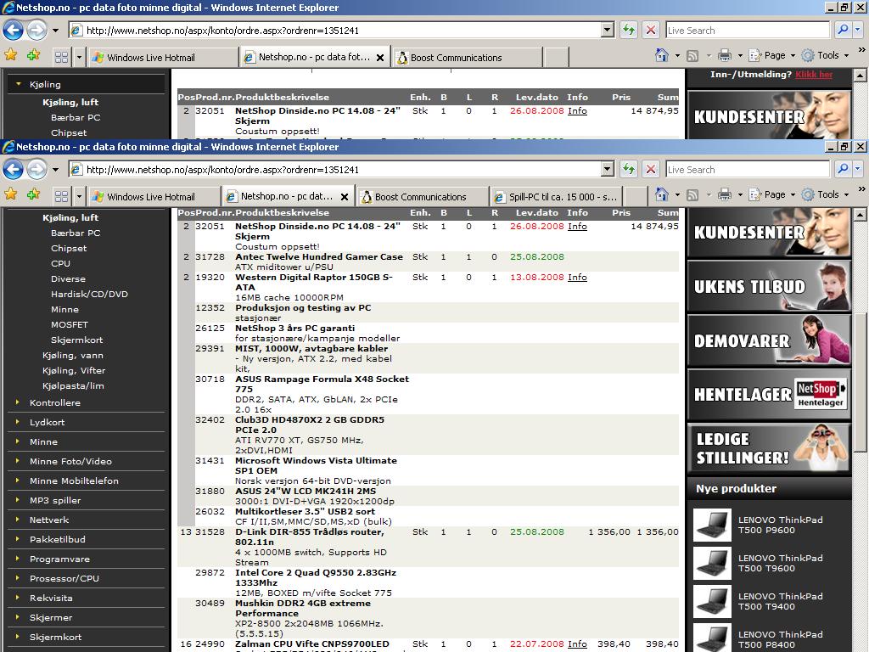Click Feeds (RSS) icon in front window toolbar
The width and height of the screenshot is (869, 652).
pos(692,194)
